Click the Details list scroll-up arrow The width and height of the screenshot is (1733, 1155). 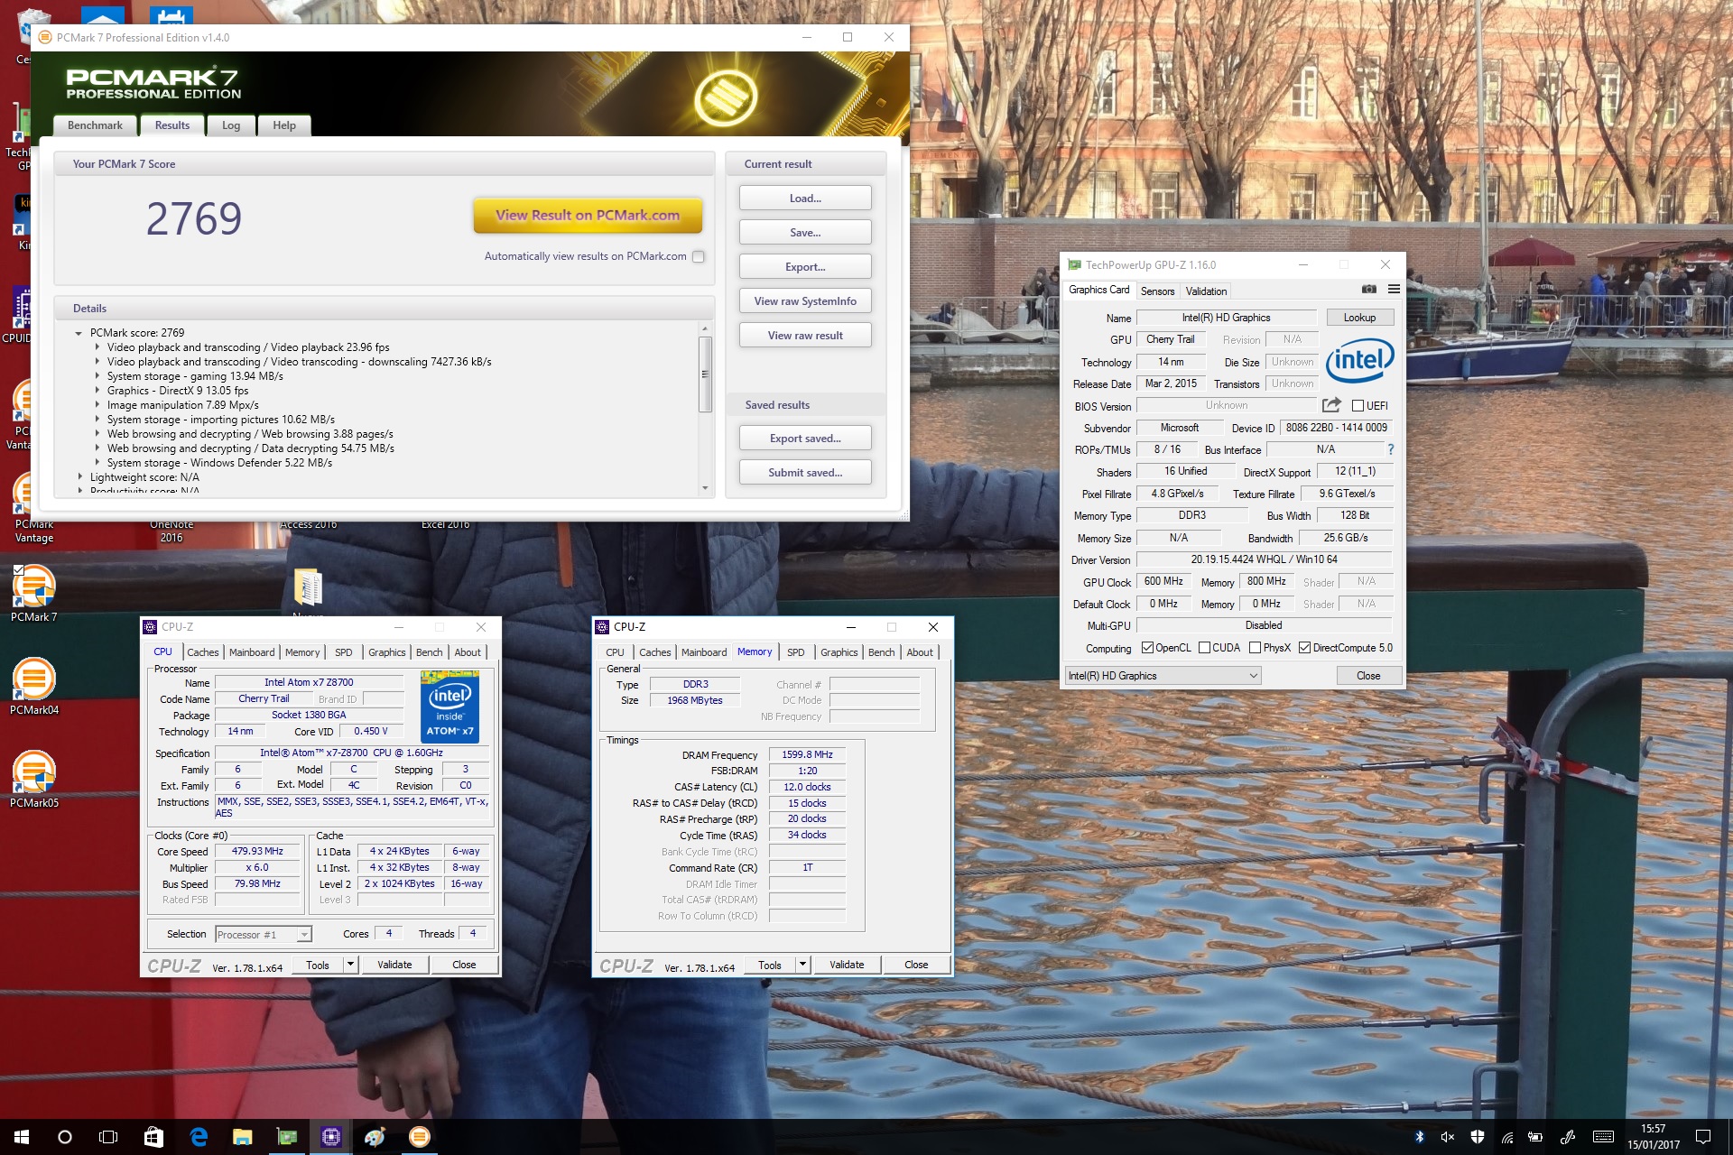(x=705, y=328)
